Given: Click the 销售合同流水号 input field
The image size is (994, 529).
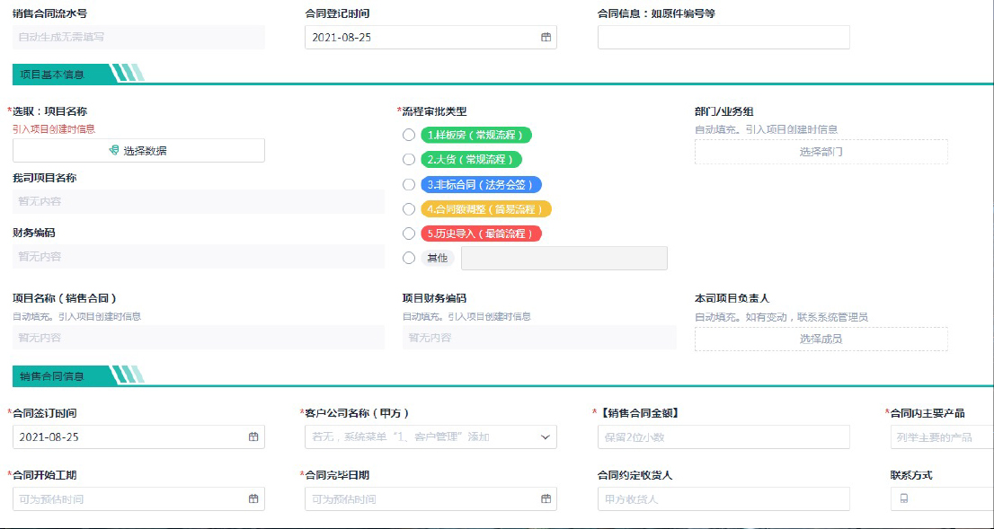Looking at the screenshot, I should (x=138, y=38).
